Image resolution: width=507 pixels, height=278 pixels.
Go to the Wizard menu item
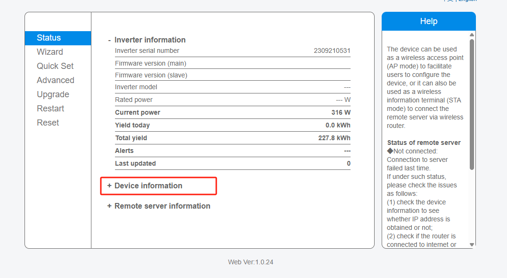pos(50,52)
